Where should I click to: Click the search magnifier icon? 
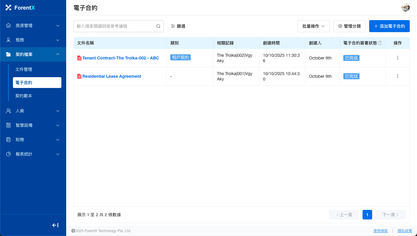tap(158, 26)
